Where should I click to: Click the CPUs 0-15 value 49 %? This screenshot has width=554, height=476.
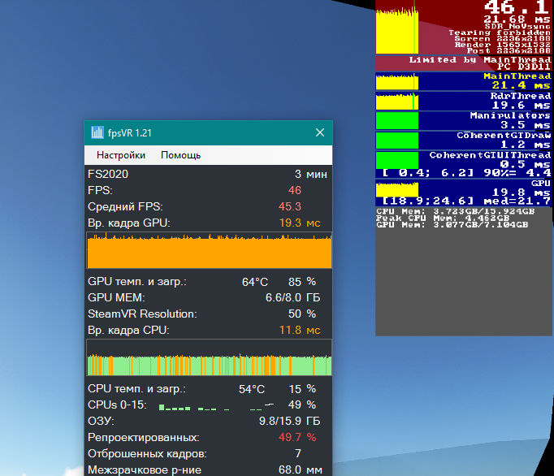tap(302, 405)
